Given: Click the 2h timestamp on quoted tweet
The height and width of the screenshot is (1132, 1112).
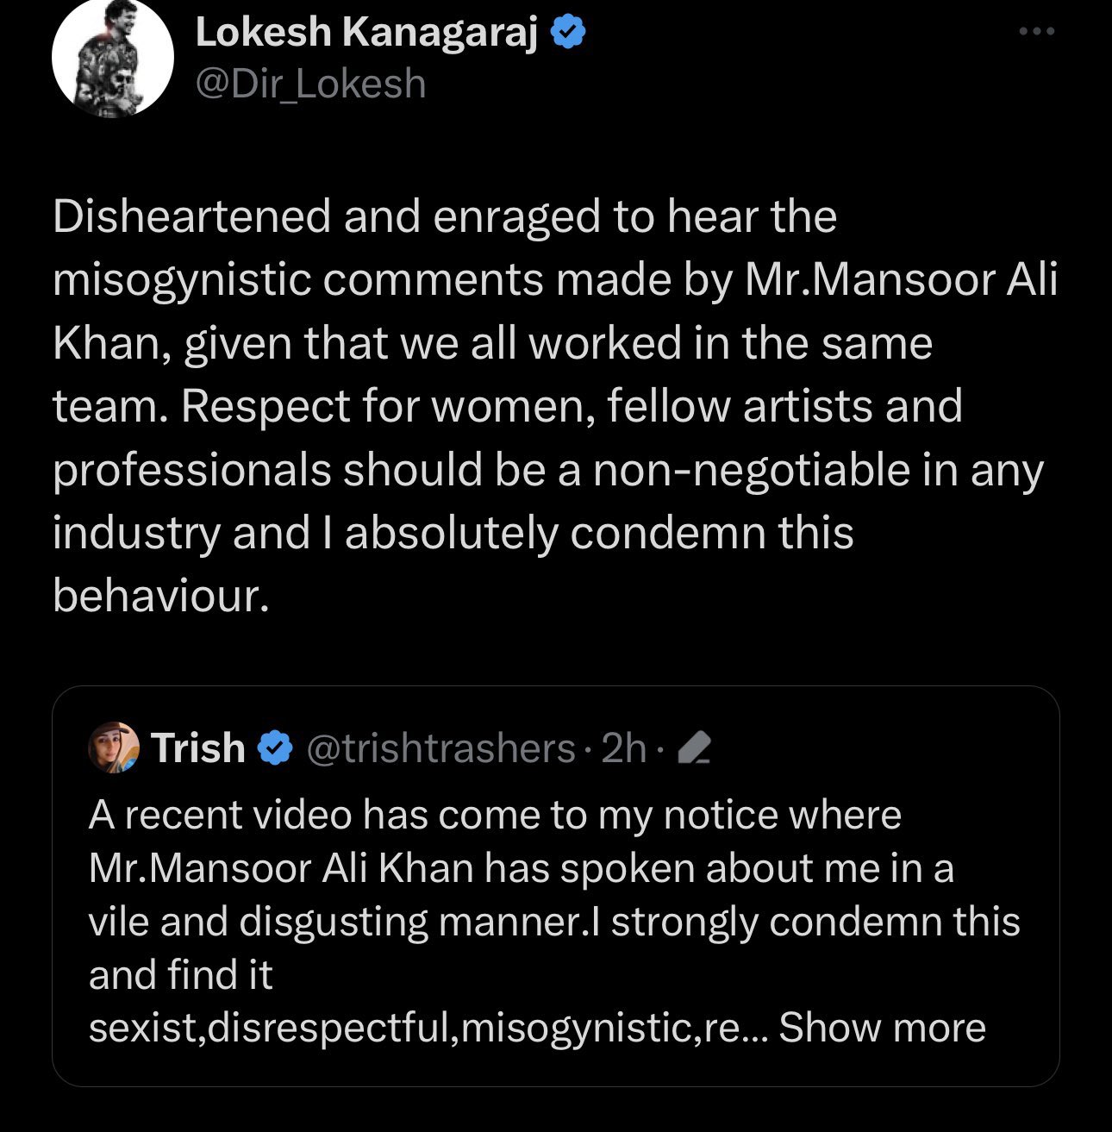Looking at the screenshot, I should click(x=623, y=748).
